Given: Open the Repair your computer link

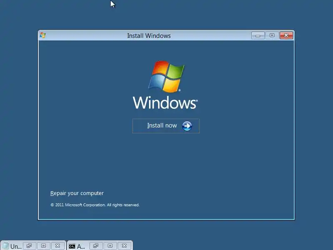Looking at the screenshot, I should point(77,193).
